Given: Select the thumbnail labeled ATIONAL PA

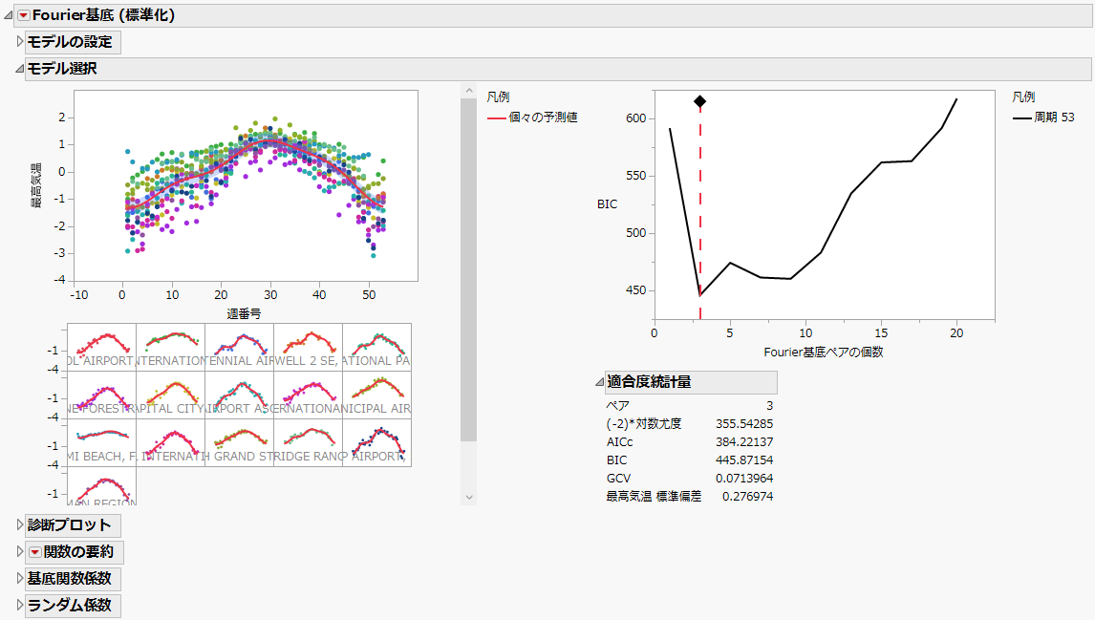Looking at the screenshot, I should 376,347.
